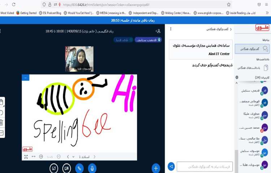Click the microphone permission indicator in the URL bar

(60, 5)
